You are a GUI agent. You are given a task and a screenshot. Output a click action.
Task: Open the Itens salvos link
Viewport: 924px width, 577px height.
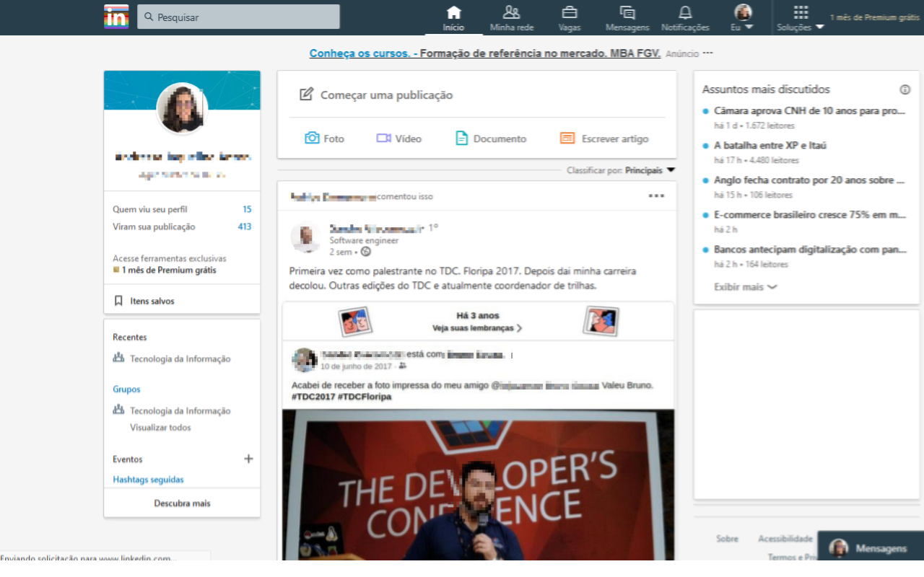152,301
